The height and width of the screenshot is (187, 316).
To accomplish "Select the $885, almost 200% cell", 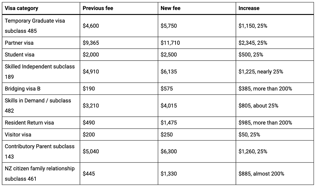I will tap(275, 174).
